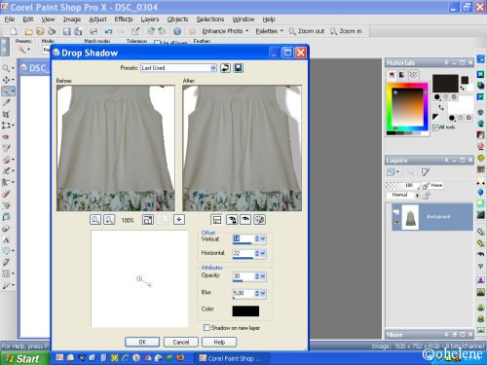487x365 pixels.
Task: Click the Vertical offset spinner arrows
Action: pos(257,238)
